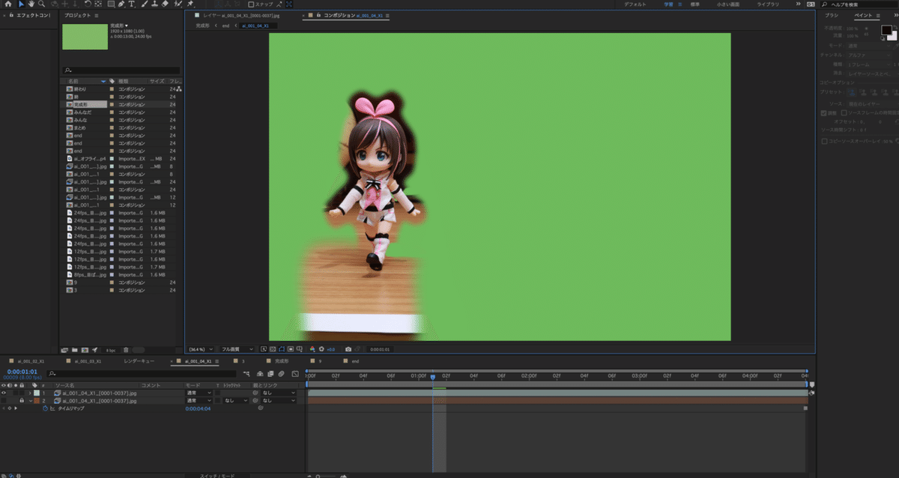The image size is (899, 478).
Task: Switch to the 標準 workspace
Action: [x=695, y=4]
